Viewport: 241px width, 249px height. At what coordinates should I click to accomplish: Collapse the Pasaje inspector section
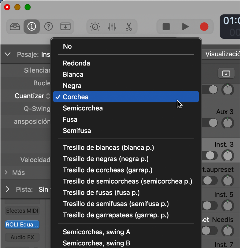(8, 54)
